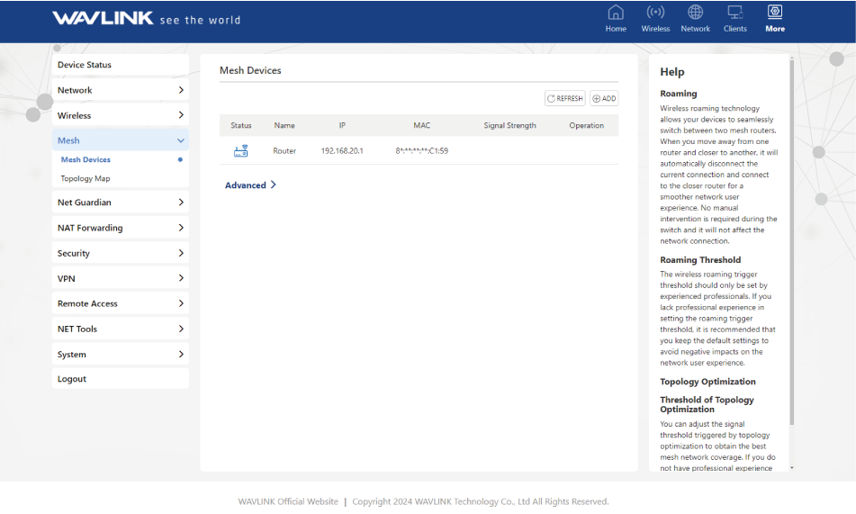Select Device Status in sidebar
The height and width of the screenshot is (514, 856).
(120, 65)
